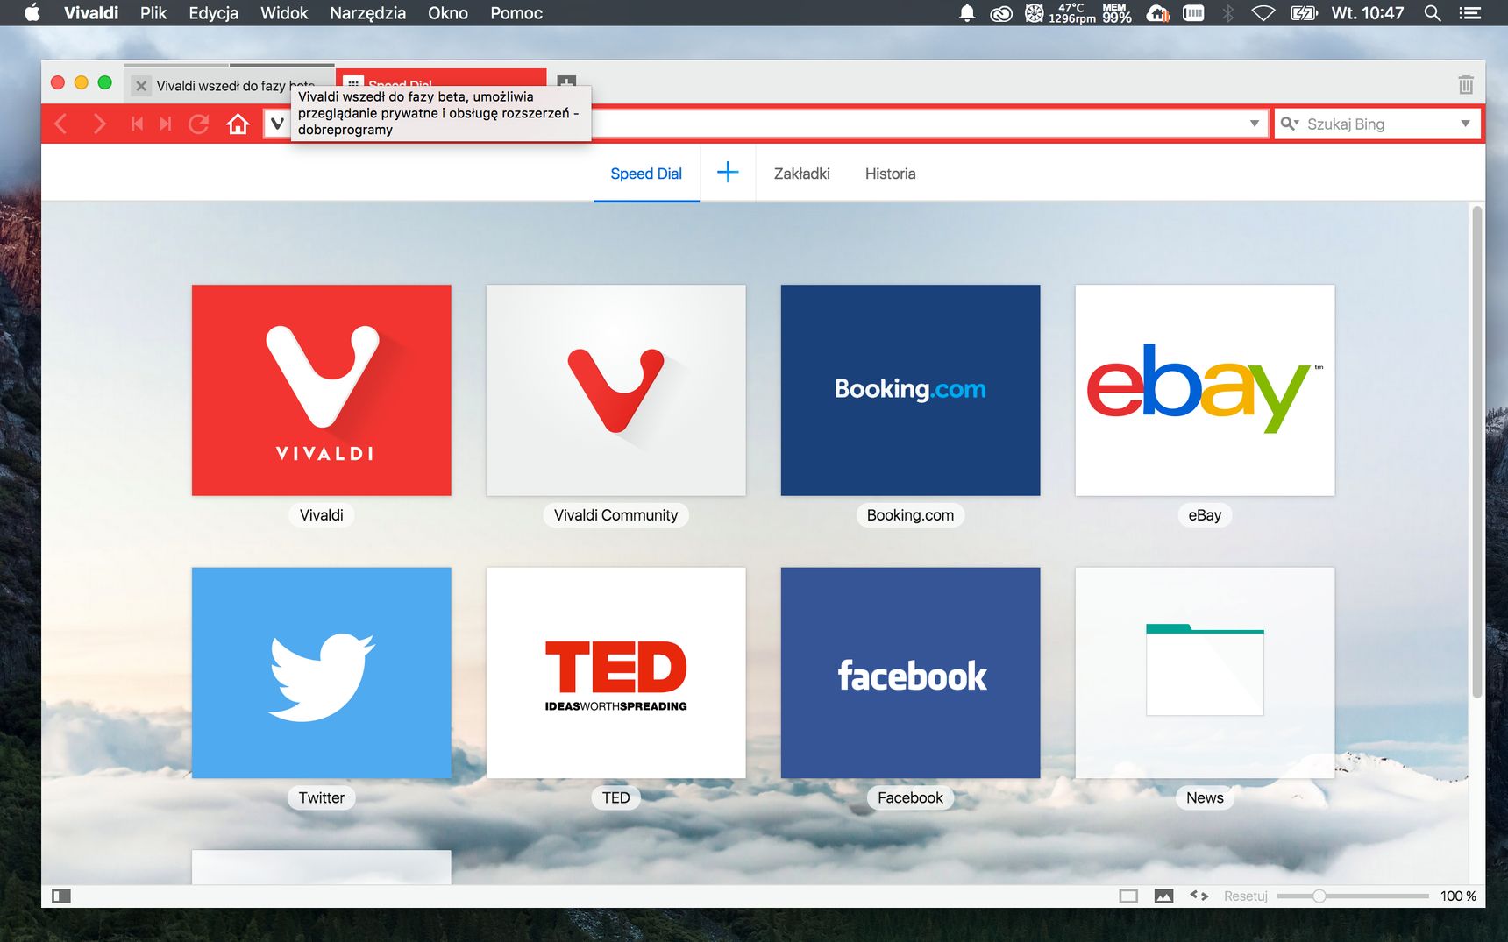The image size is (1508, 942).
Task: Open the News folder speed dial
Action: 1205,673
